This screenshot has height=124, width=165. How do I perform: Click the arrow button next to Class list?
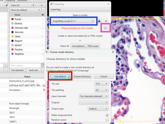pos(42,5)
